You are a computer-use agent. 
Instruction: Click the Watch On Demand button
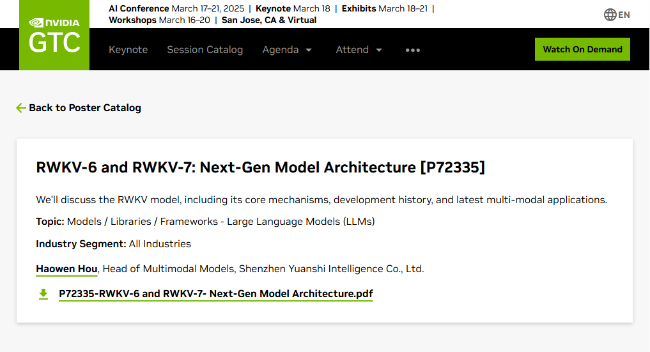(582, 49)
